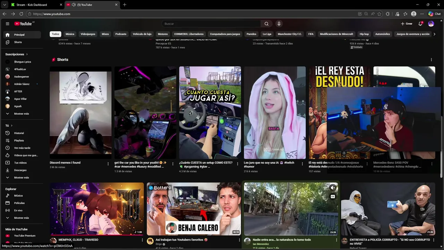Focus the Buscar search field
The image size is (444, 250).
tap(211, 24)
